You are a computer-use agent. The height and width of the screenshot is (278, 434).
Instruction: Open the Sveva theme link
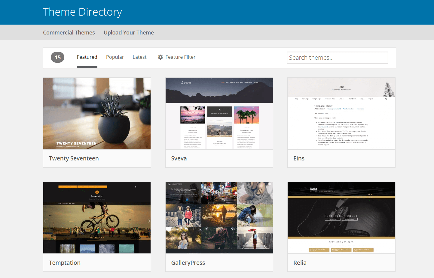coord(179,158)
